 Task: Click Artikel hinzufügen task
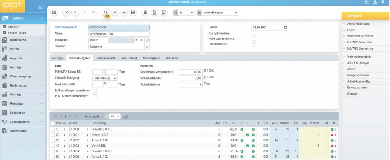coord(358,24)
